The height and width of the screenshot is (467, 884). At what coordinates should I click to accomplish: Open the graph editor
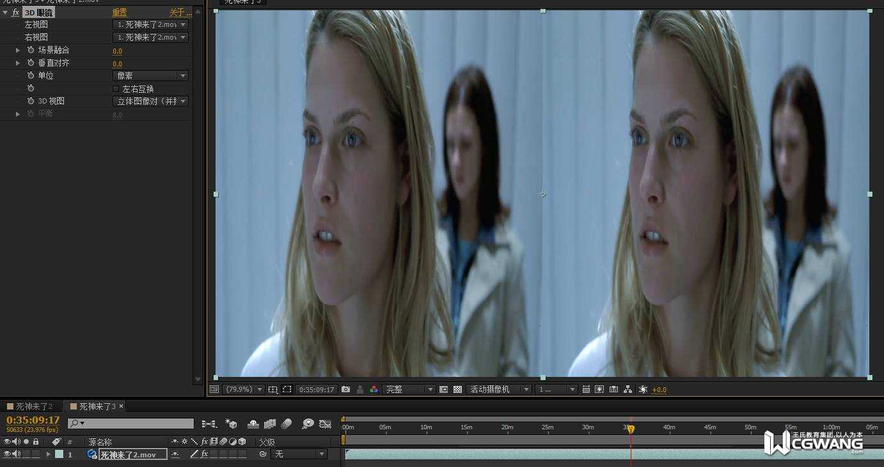(325, 424)
